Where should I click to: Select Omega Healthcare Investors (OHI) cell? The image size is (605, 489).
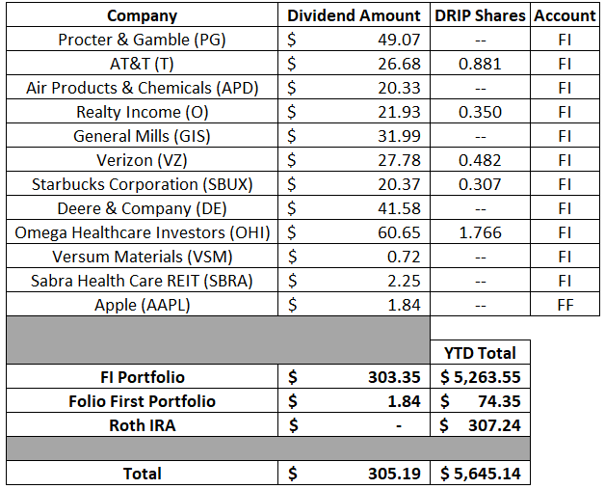[142, 232]
